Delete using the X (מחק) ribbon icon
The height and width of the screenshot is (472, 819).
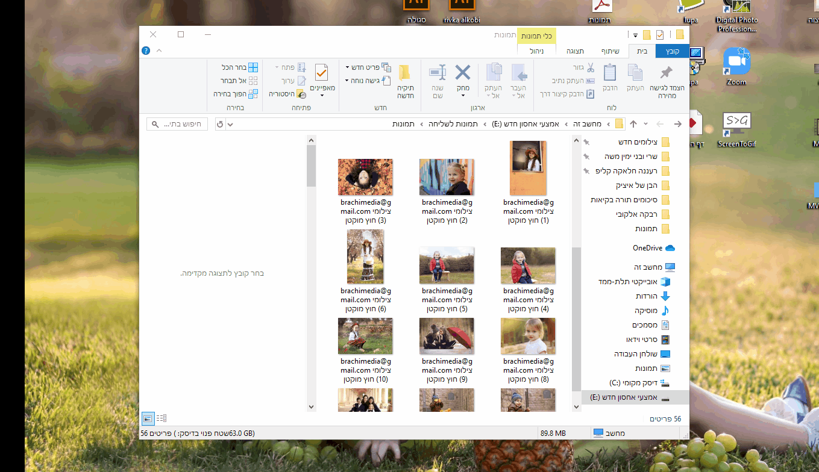coord(462,73)
